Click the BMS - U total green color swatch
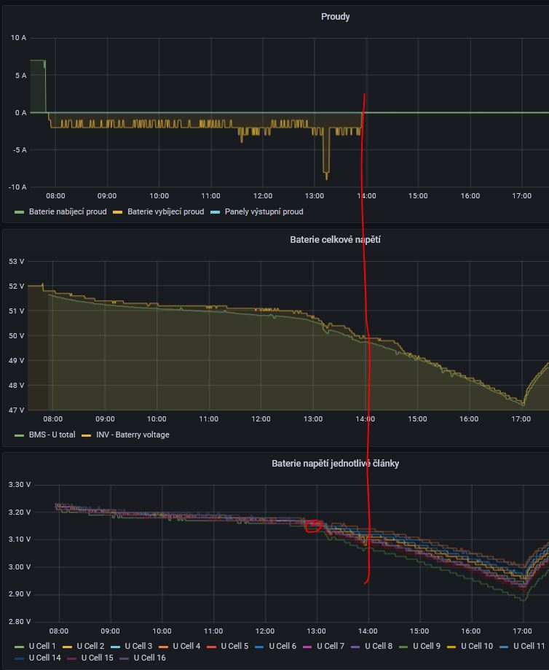This screenshot has height=670, width=549. 20,435
